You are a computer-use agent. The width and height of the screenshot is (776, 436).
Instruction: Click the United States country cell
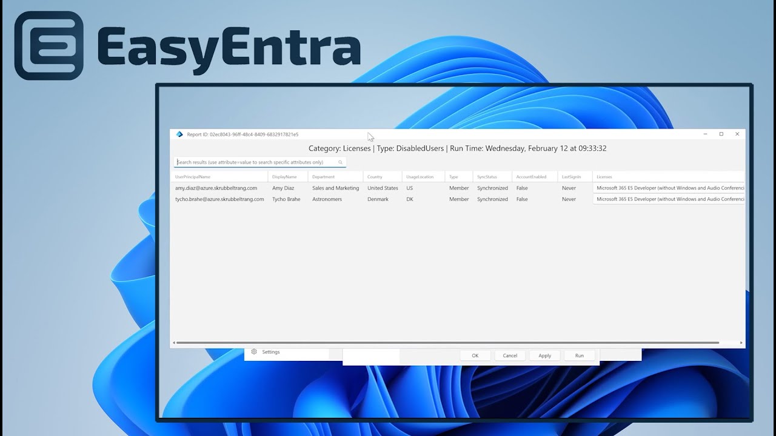(383, 188)
